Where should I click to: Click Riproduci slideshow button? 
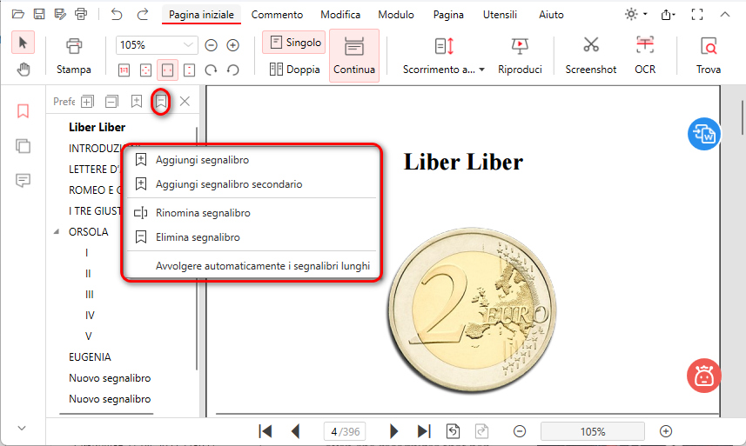click(x=520, y=56)
